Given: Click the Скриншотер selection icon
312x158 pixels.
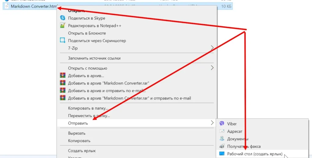Looking at the screenshot, I should [x=62, y=41].
